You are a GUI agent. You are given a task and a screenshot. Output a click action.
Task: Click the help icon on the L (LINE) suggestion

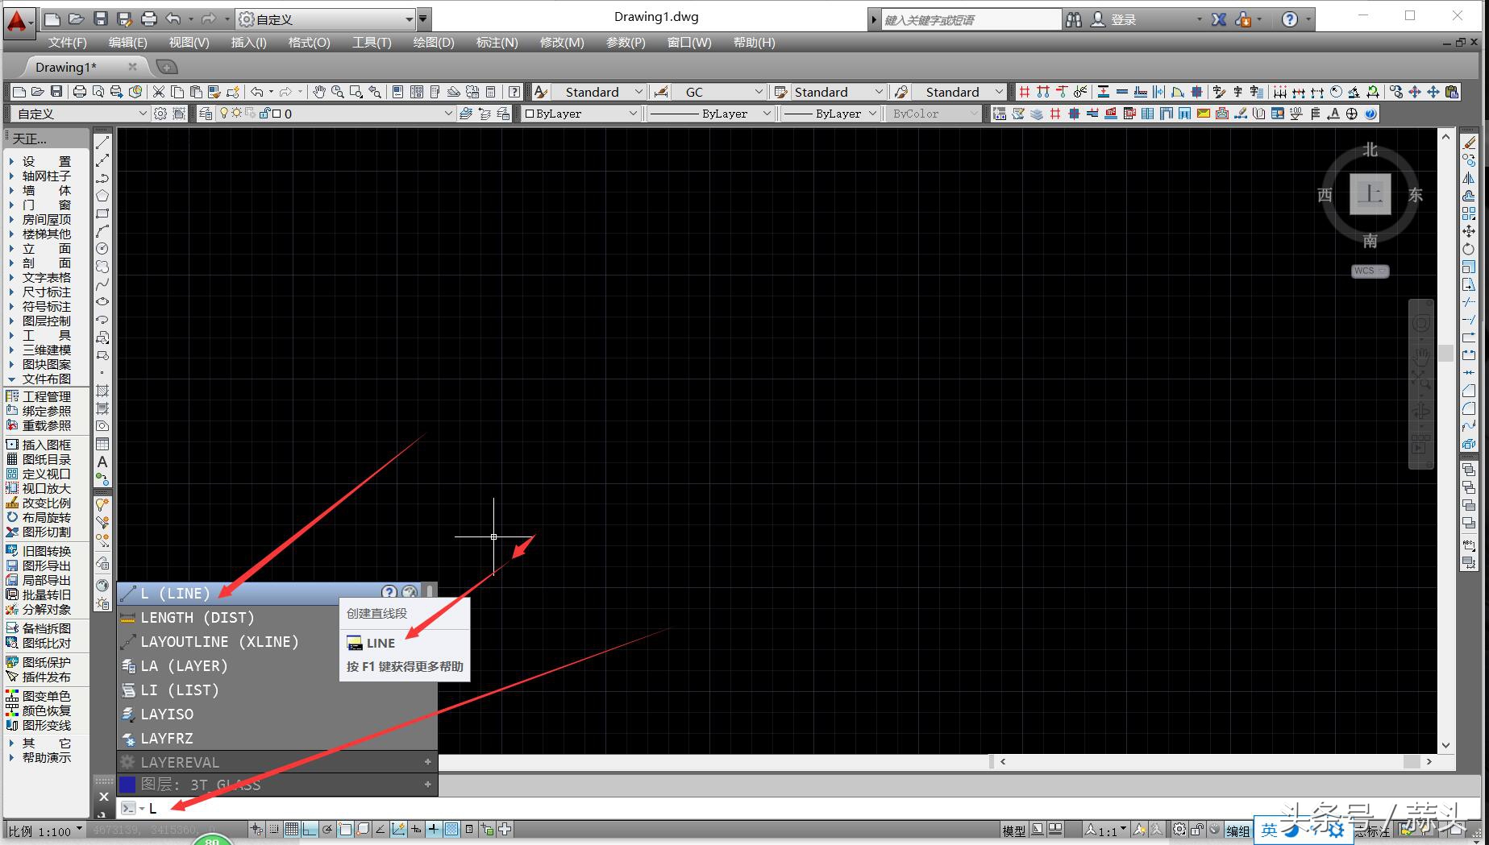click(x=389, y=593)
